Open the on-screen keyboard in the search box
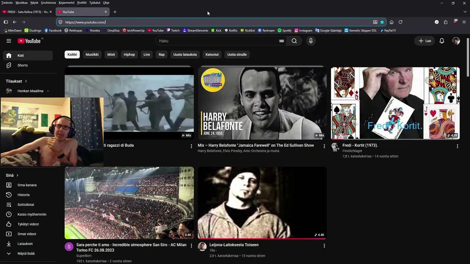Image resolution: width=470 pixels, height=264 pixels. pyautogui.click(x=282, y=41)
